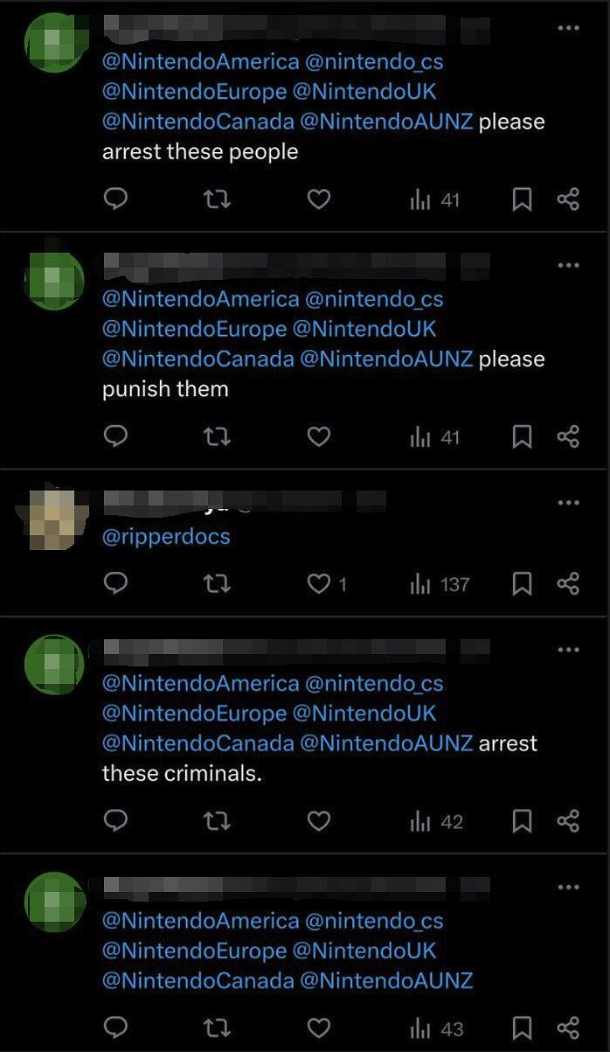Open @NintendoAUNZ mention in "please punish them" tweet
The height and width of the screenshot is (1052, 610).
point(386,359)
